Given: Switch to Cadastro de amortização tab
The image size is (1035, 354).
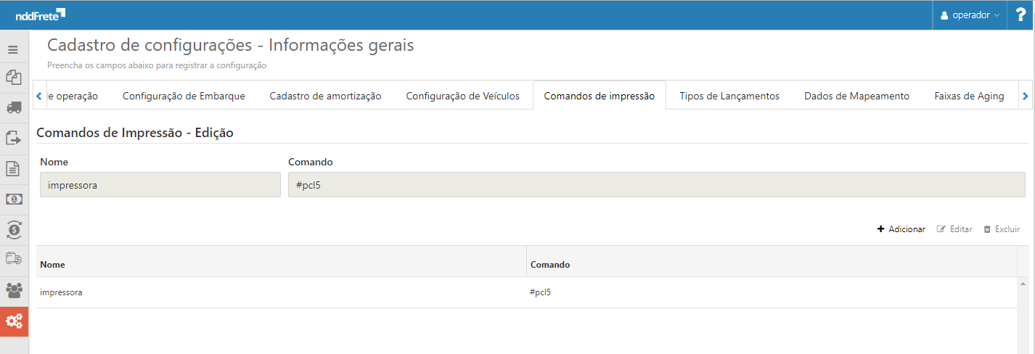Looking at the screenshot, I should (325, 96).
